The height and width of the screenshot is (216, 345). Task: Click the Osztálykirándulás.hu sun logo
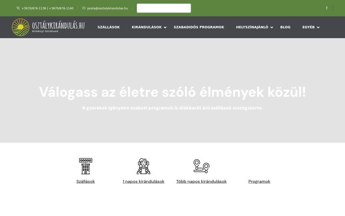(x=21, y=27)
